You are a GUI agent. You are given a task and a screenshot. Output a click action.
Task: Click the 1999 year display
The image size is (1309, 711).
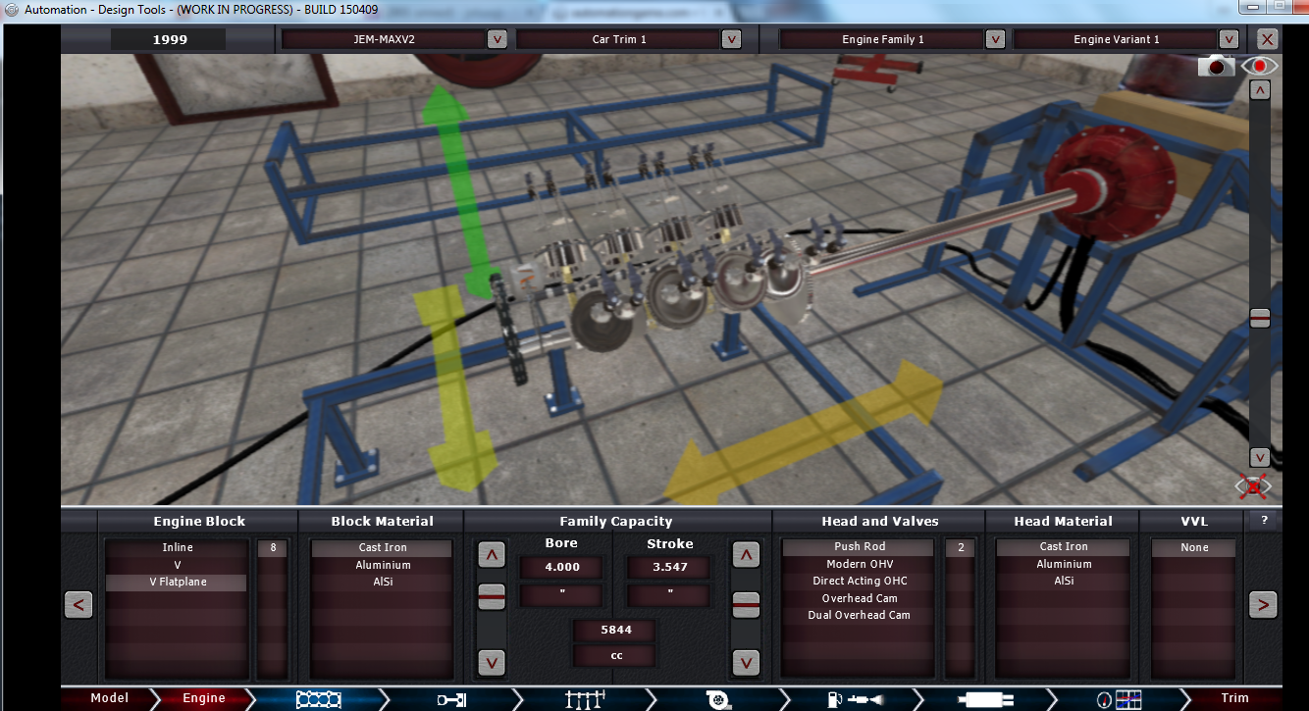[x=169, y=39]
